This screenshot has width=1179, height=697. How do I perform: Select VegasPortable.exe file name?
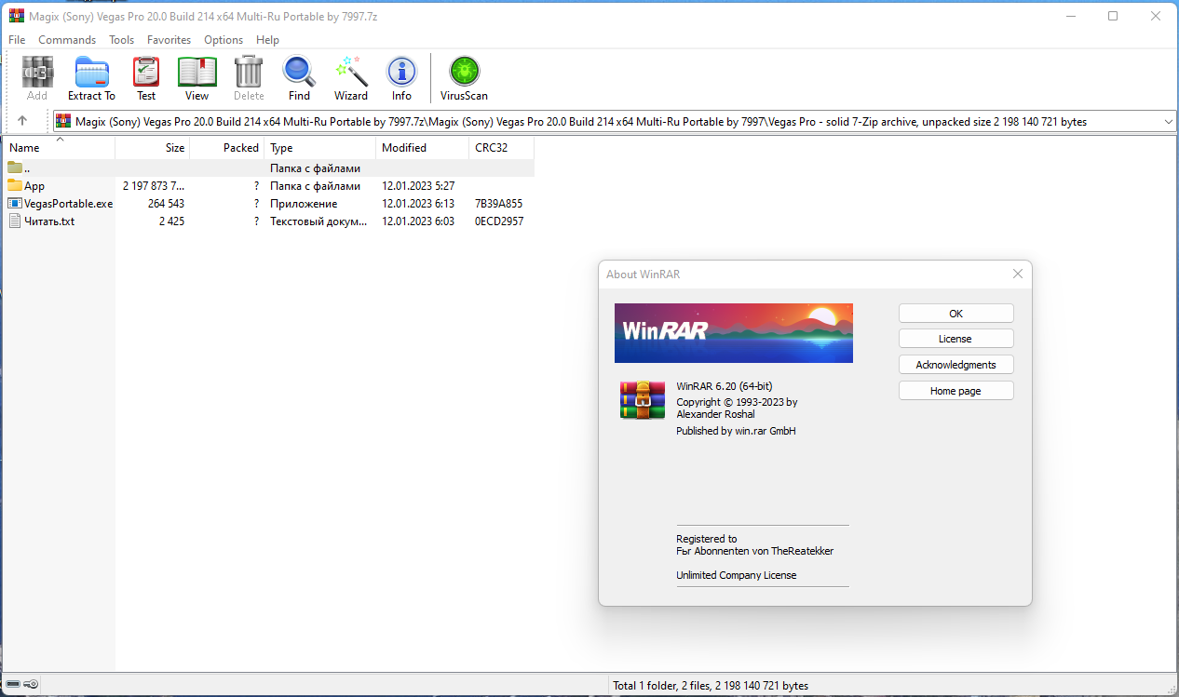pos(69,204)
